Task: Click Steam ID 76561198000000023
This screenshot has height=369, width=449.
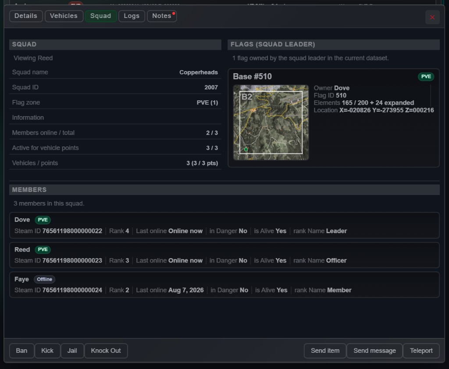Action: click(72, 260)
